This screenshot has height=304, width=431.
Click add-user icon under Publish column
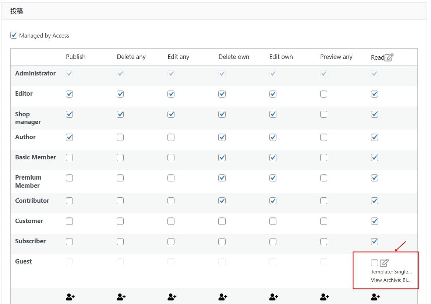pos(70,297)
